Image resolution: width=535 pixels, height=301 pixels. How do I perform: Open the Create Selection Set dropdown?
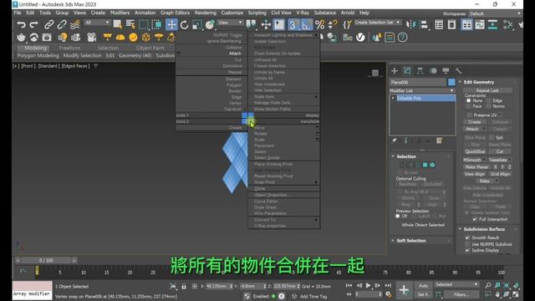pyautogui.click(x=377, y=23)
